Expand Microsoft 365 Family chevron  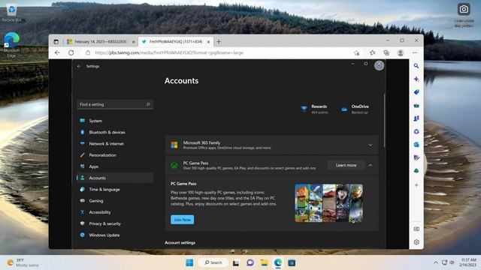[371, 145]
